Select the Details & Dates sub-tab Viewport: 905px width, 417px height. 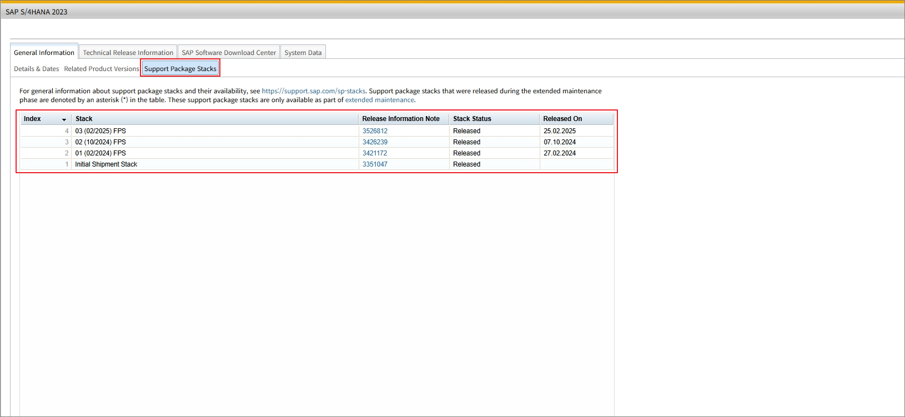tap(36, 69)
